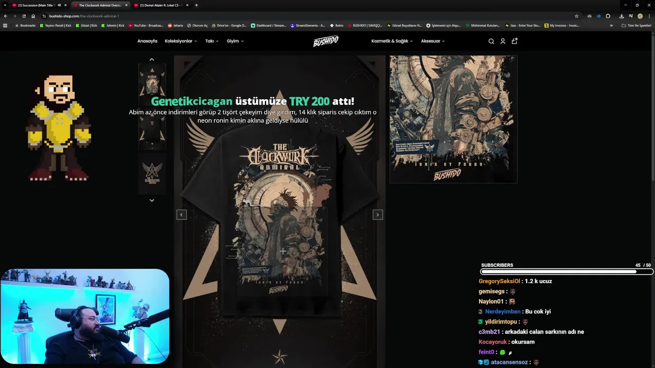Open Gözat | Kick bookmark
The image size is (655, 368).
pos(86,25)
